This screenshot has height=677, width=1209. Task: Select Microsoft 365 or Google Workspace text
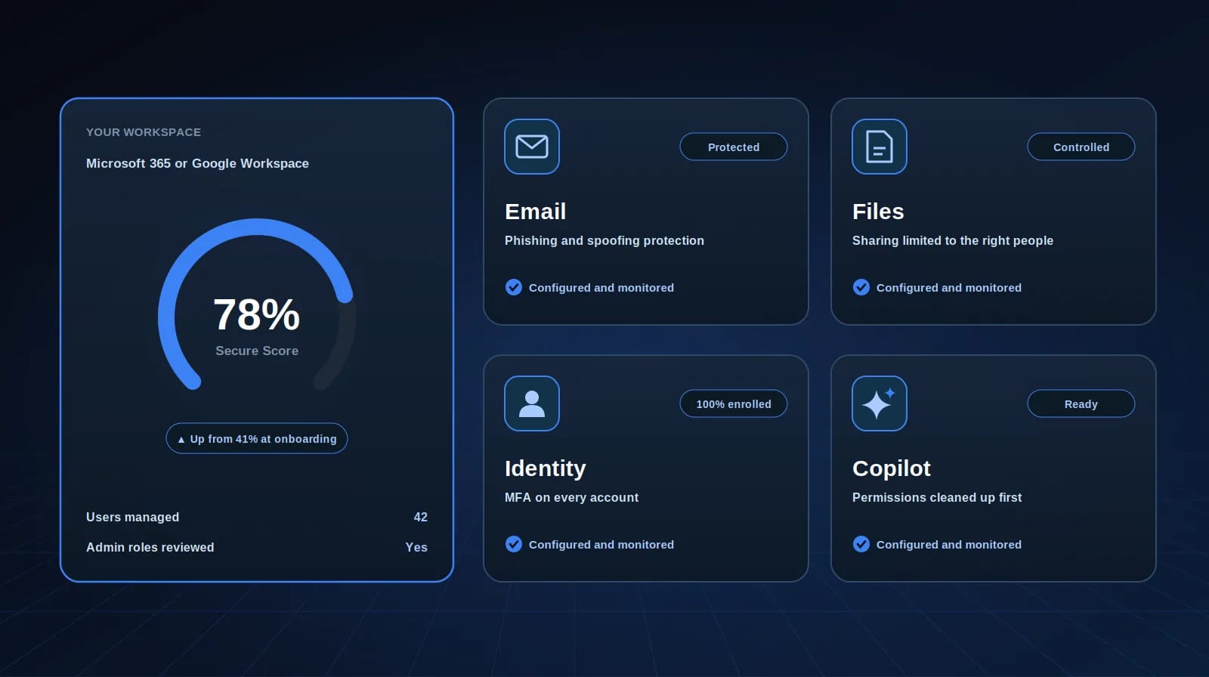tap(197, 163)
